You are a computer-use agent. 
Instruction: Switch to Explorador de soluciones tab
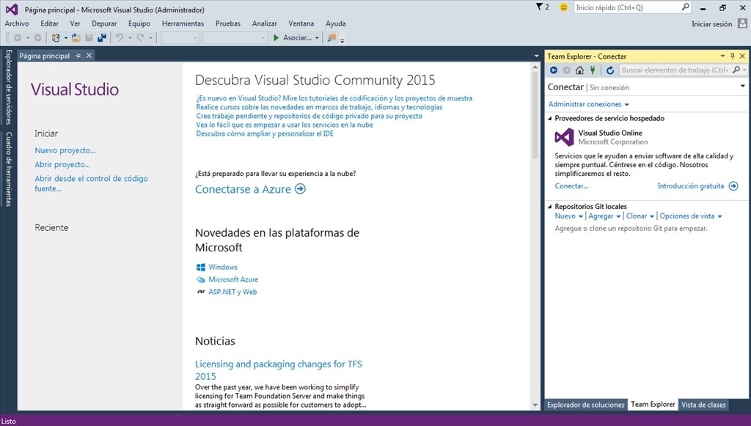586,405
